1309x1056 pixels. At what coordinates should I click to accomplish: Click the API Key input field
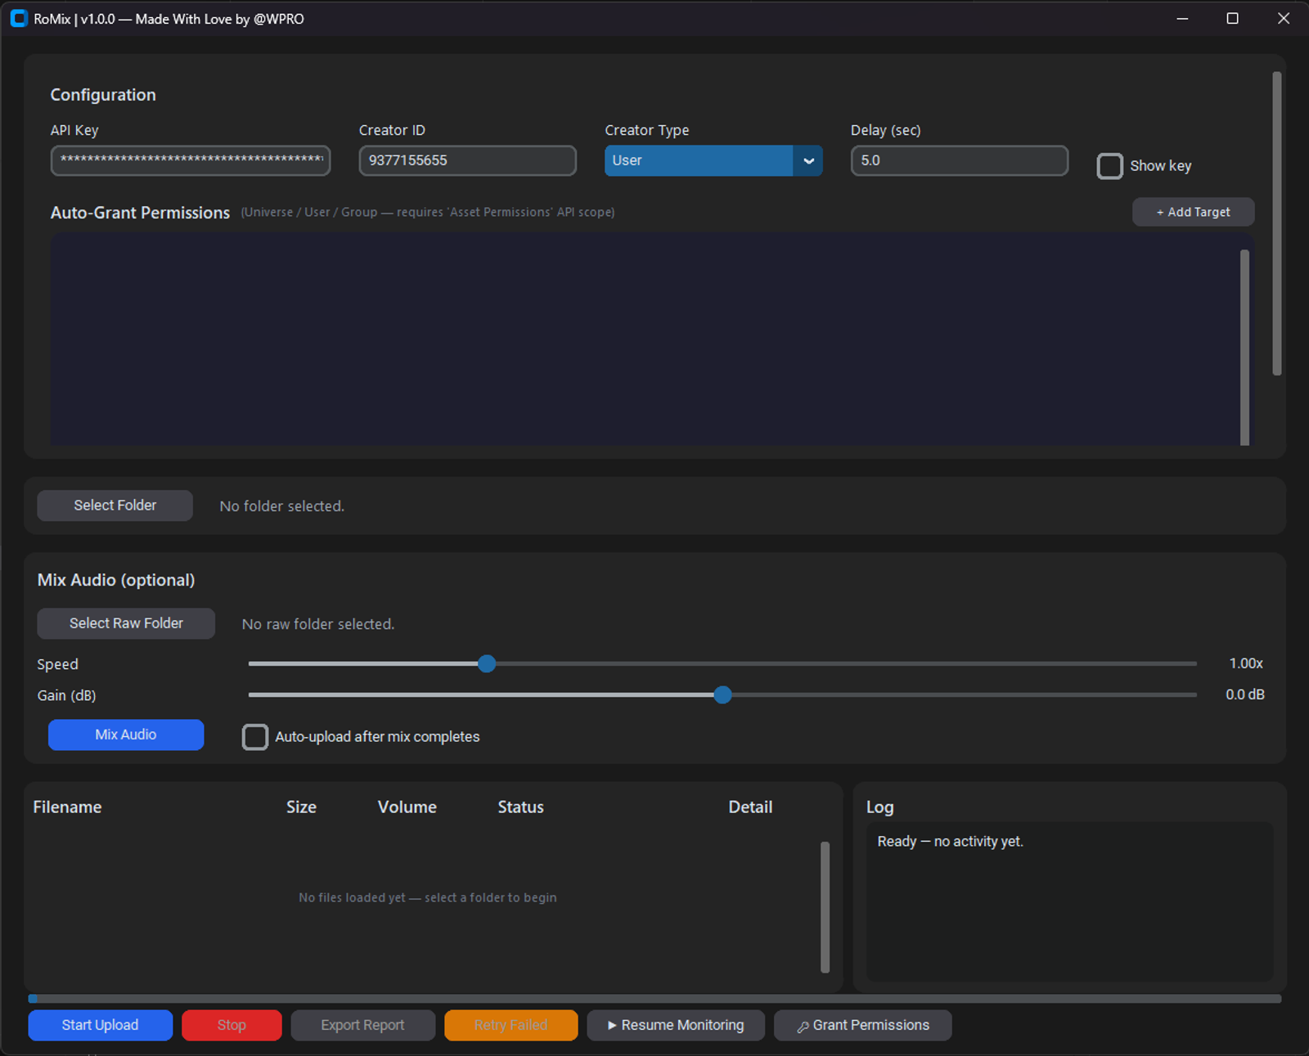[x=191, y=160]
